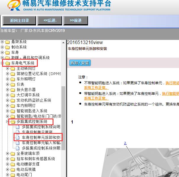Screen dimensions: 179x177
Task: Select the 多路集成控制系统 tree label
Action: click(x=32, y=122)
